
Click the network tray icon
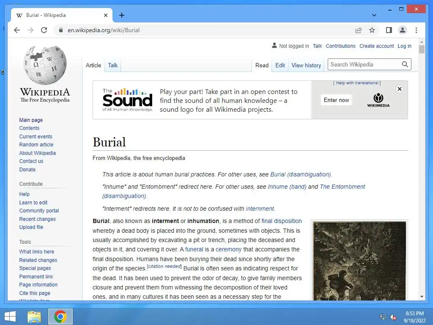click(x=383, y=317)
